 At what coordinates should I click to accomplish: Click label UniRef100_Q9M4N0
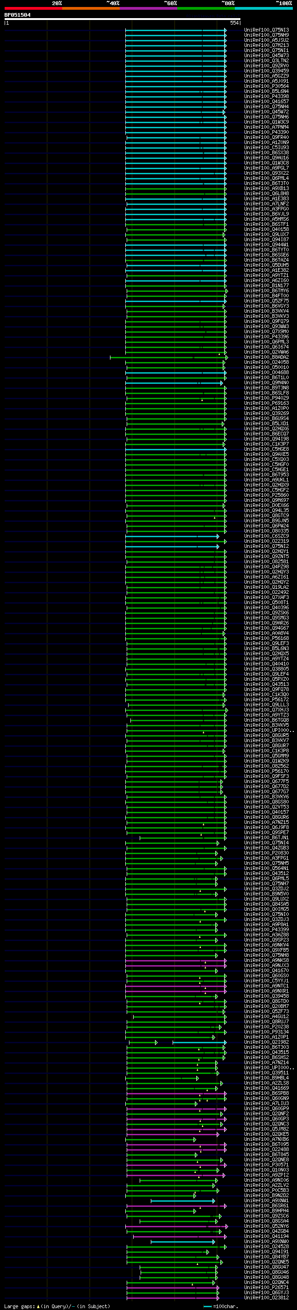(x=266, y=382)
